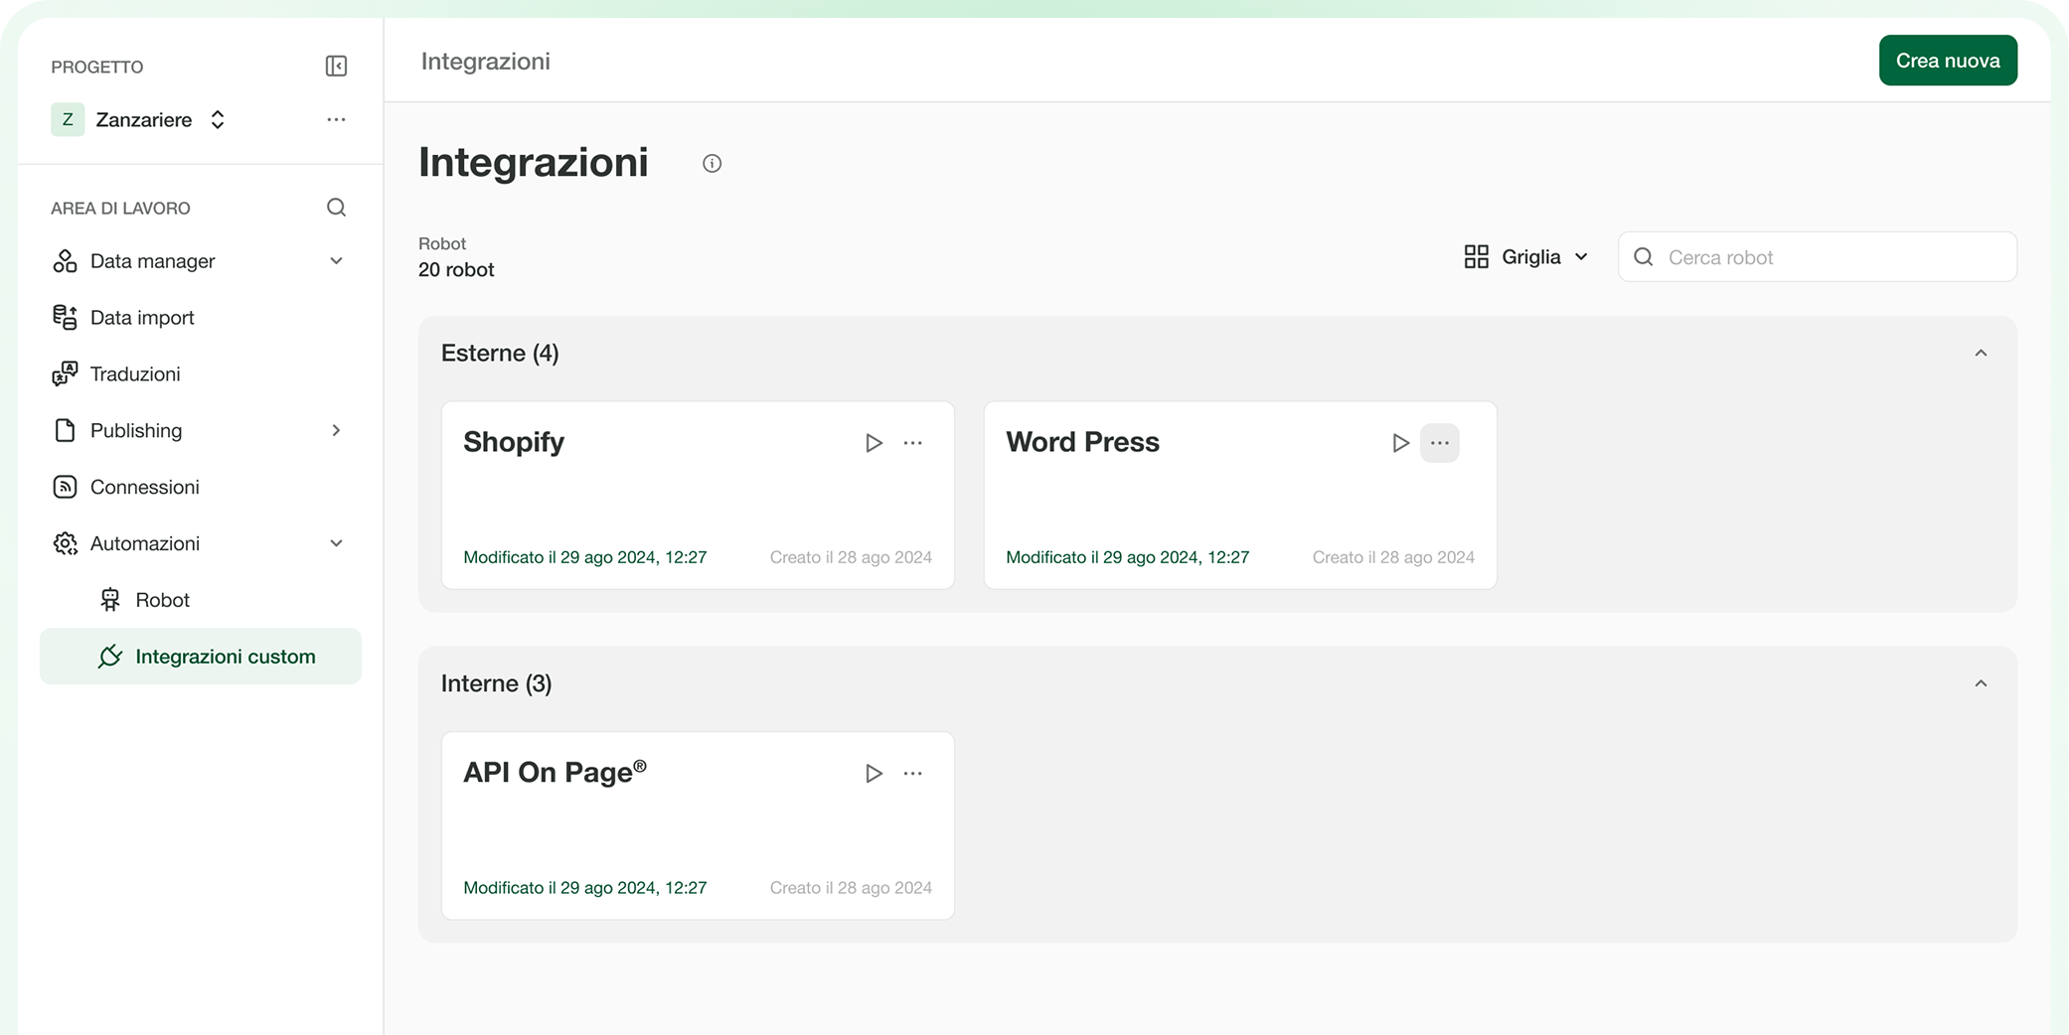Screen dimensions: 2069x1035
Task: Select Data import in the sidebar
Action: [x=142, y=317]
